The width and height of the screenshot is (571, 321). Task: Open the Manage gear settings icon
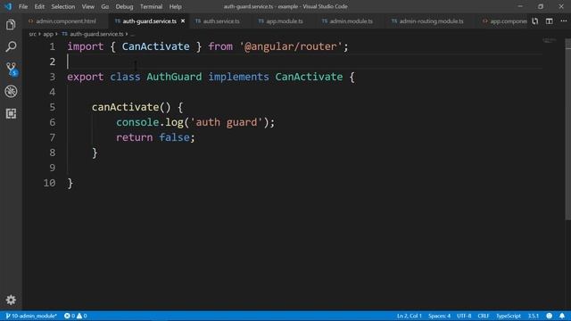pos(11,300)
